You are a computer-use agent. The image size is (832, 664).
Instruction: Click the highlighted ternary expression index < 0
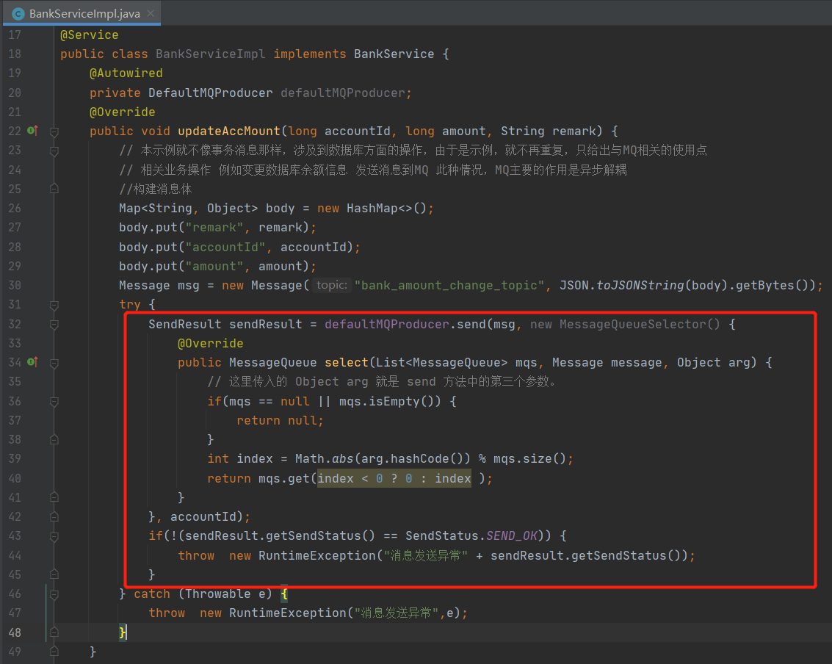point(350,478)
